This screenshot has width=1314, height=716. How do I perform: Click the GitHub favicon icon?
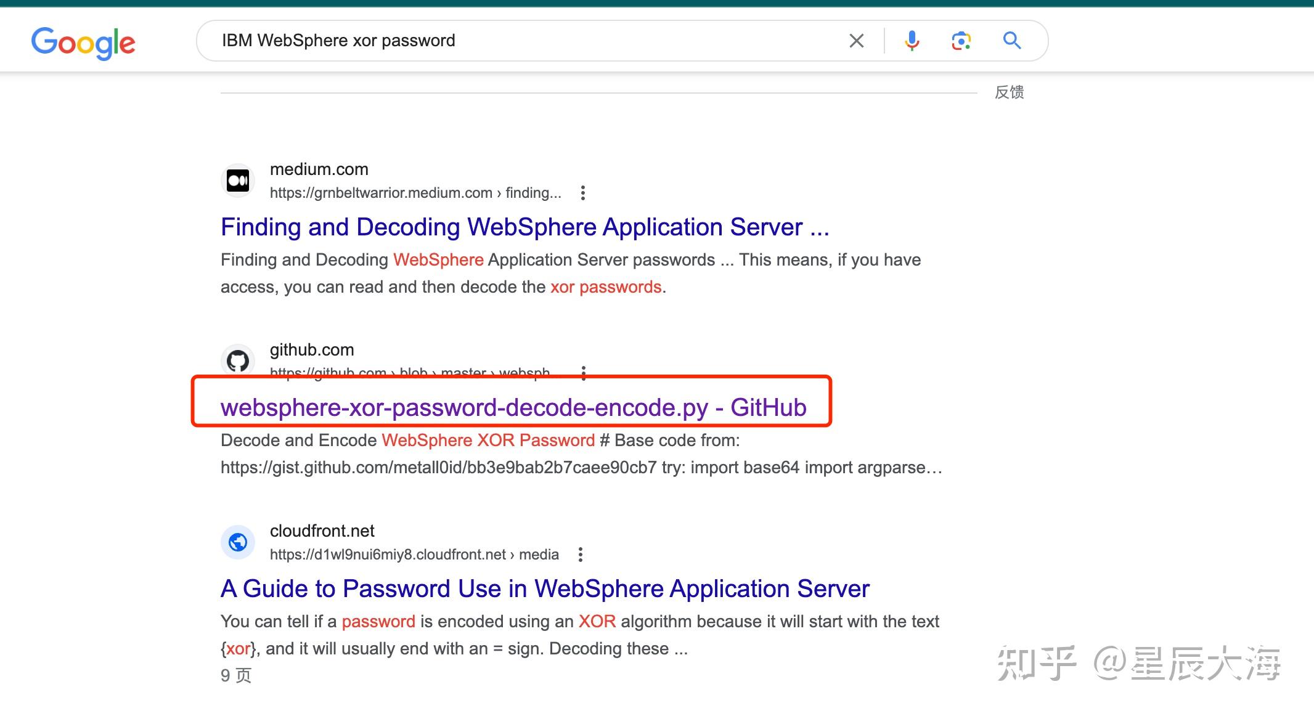coord(238,360)
